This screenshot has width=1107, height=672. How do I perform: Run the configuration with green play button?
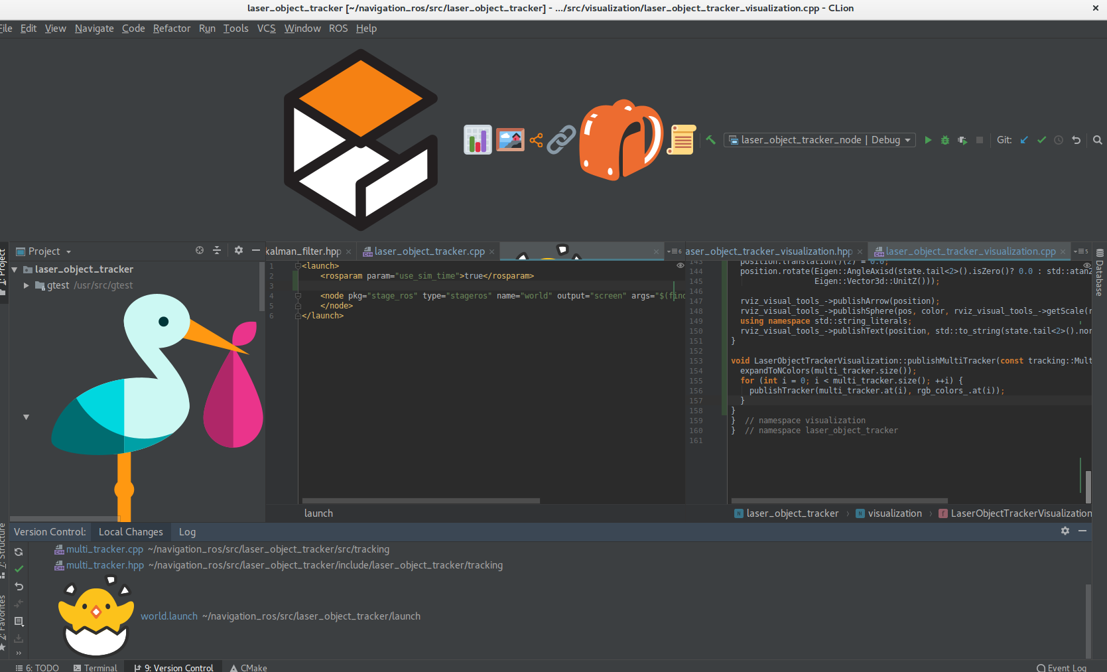[928, 140]
